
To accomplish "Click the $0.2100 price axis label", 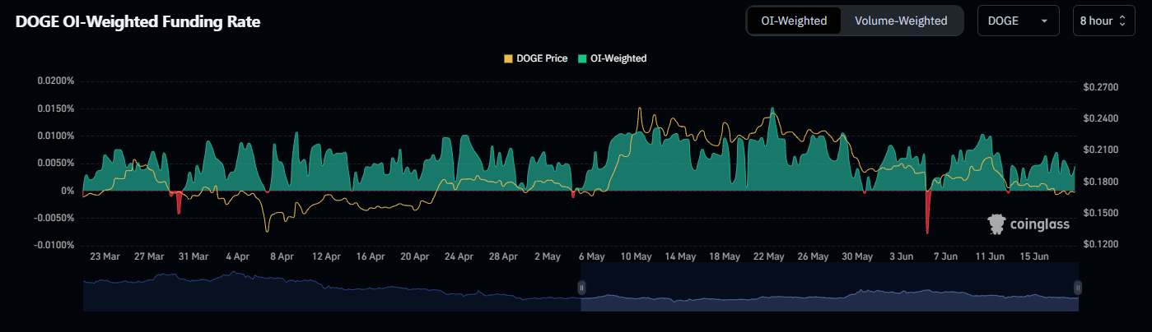I will point(1102,150).
